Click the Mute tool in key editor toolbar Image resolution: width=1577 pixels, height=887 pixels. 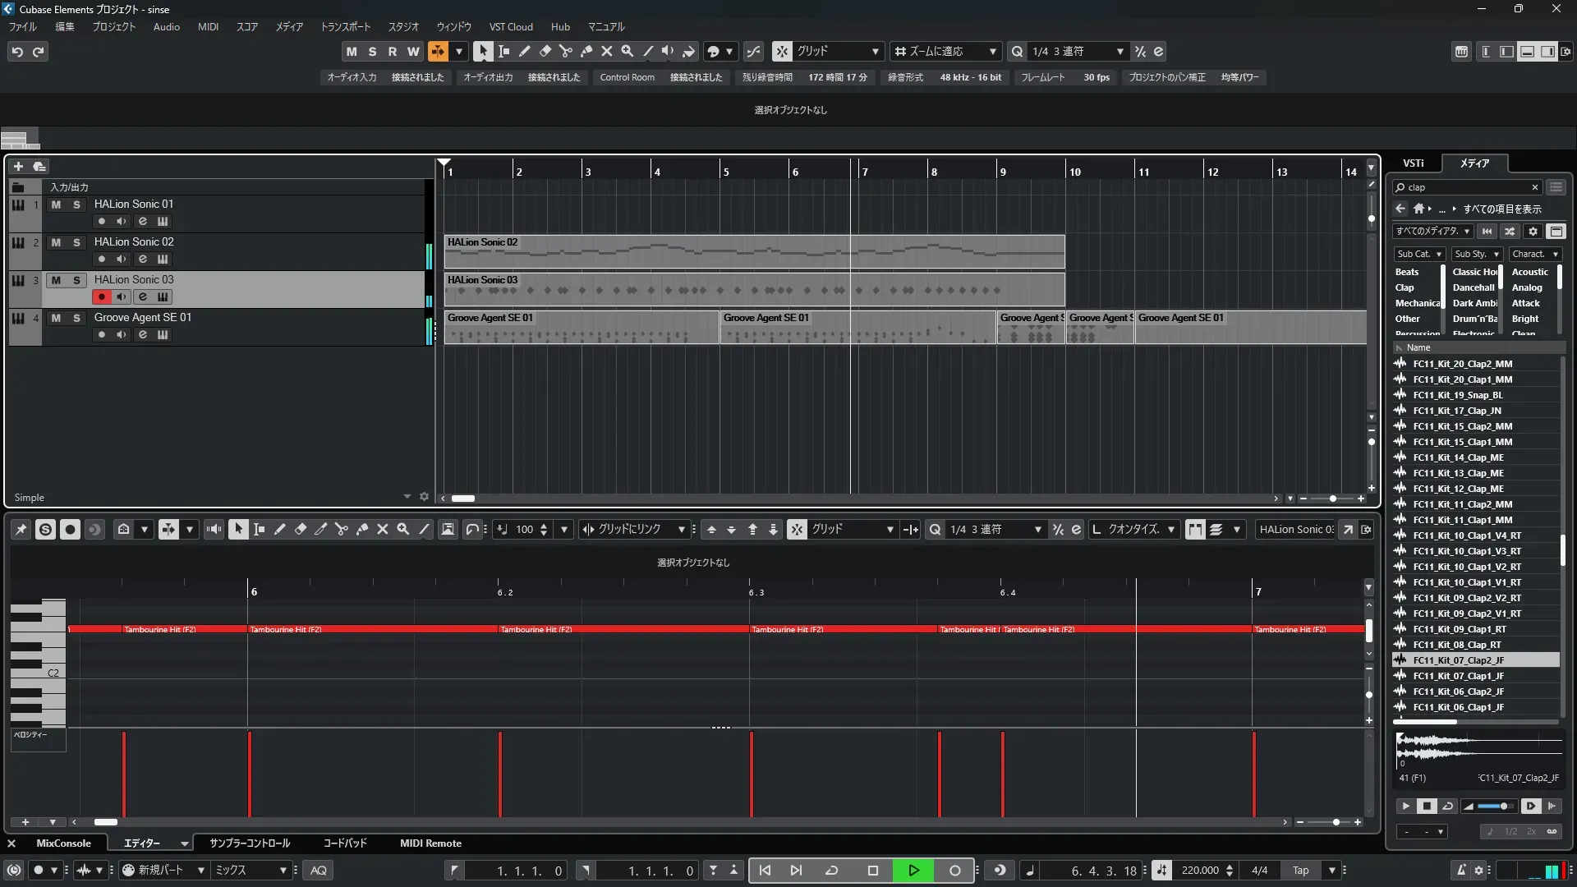click(x=382, y=530)
